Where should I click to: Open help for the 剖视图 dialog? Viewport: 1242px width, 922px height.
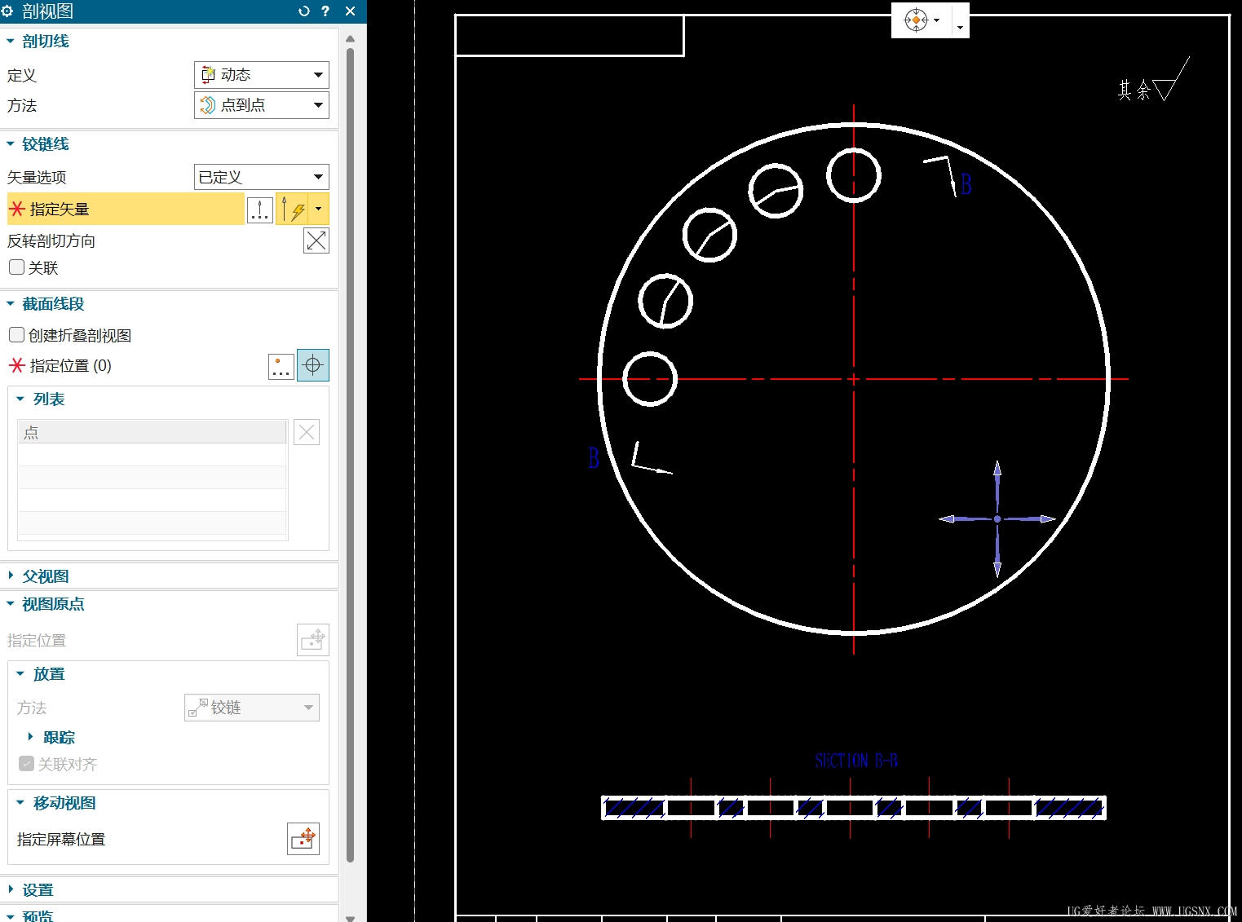pos(325,11)
